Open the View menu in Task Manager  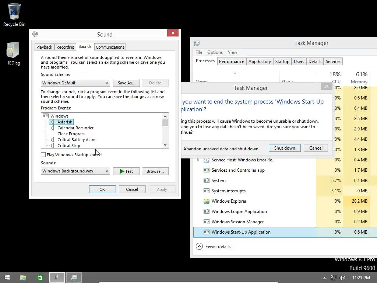click(232, 52)
